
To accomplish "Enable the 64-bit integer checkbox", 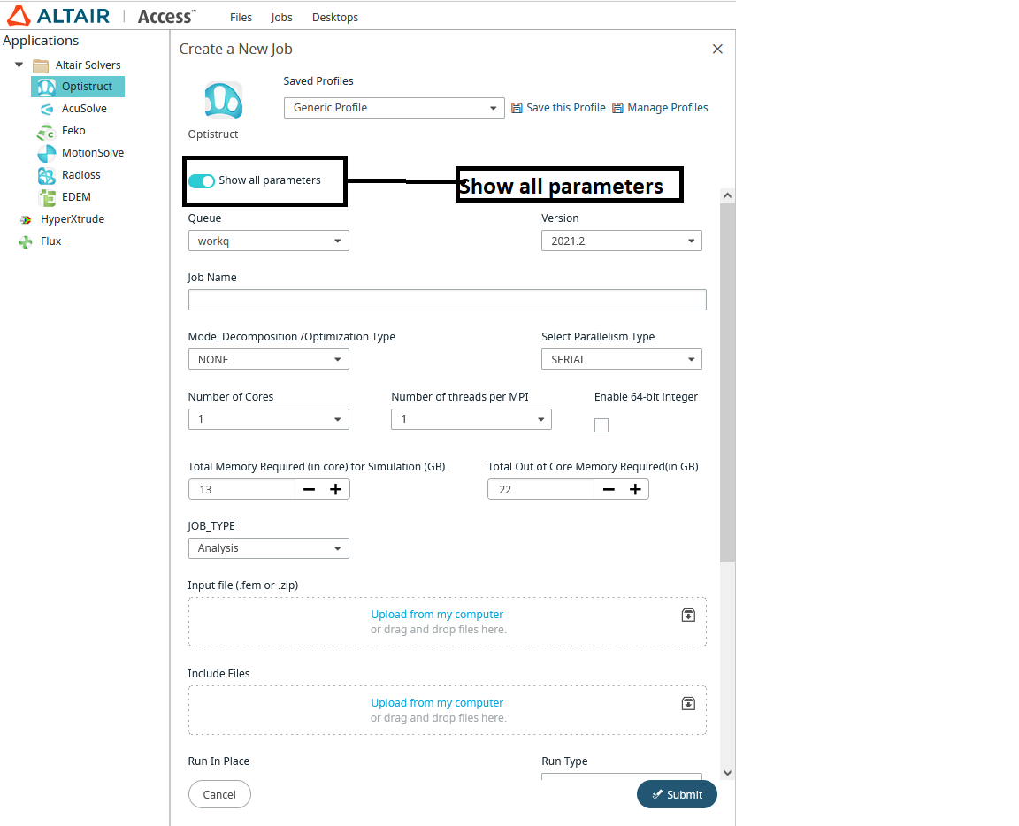I will point(601,425).
